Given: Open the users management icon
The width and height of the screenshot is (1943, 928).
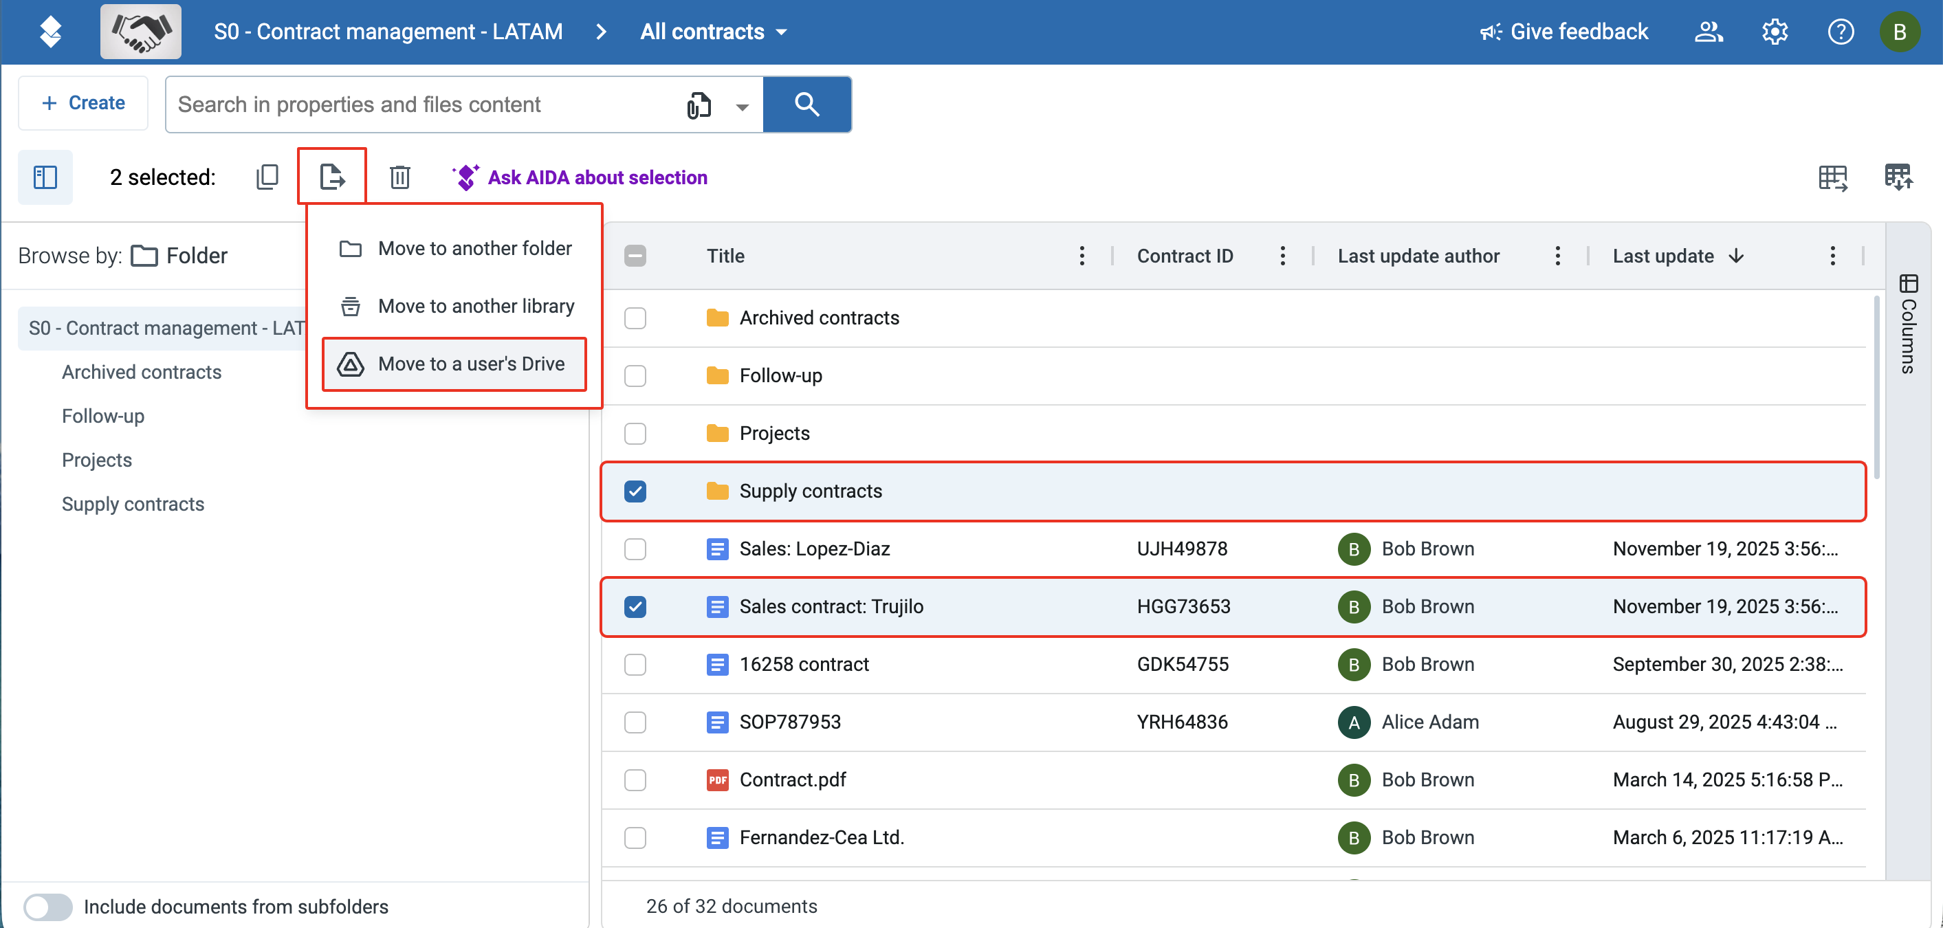Looking at the screenshot, I should [1709, 32].
